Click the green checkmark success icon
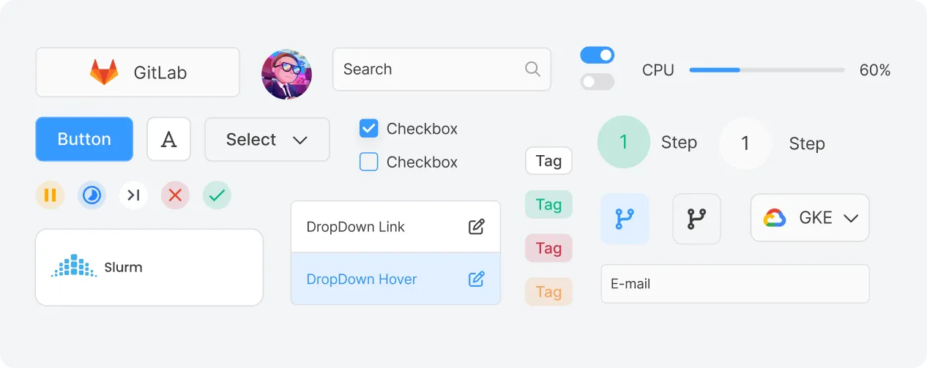This screenshot has height=368, width=927. pyautogui.click(x=217, y=195)
